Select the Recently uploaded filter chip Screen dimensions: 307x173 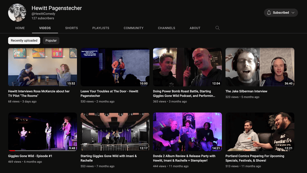[24, 40]
